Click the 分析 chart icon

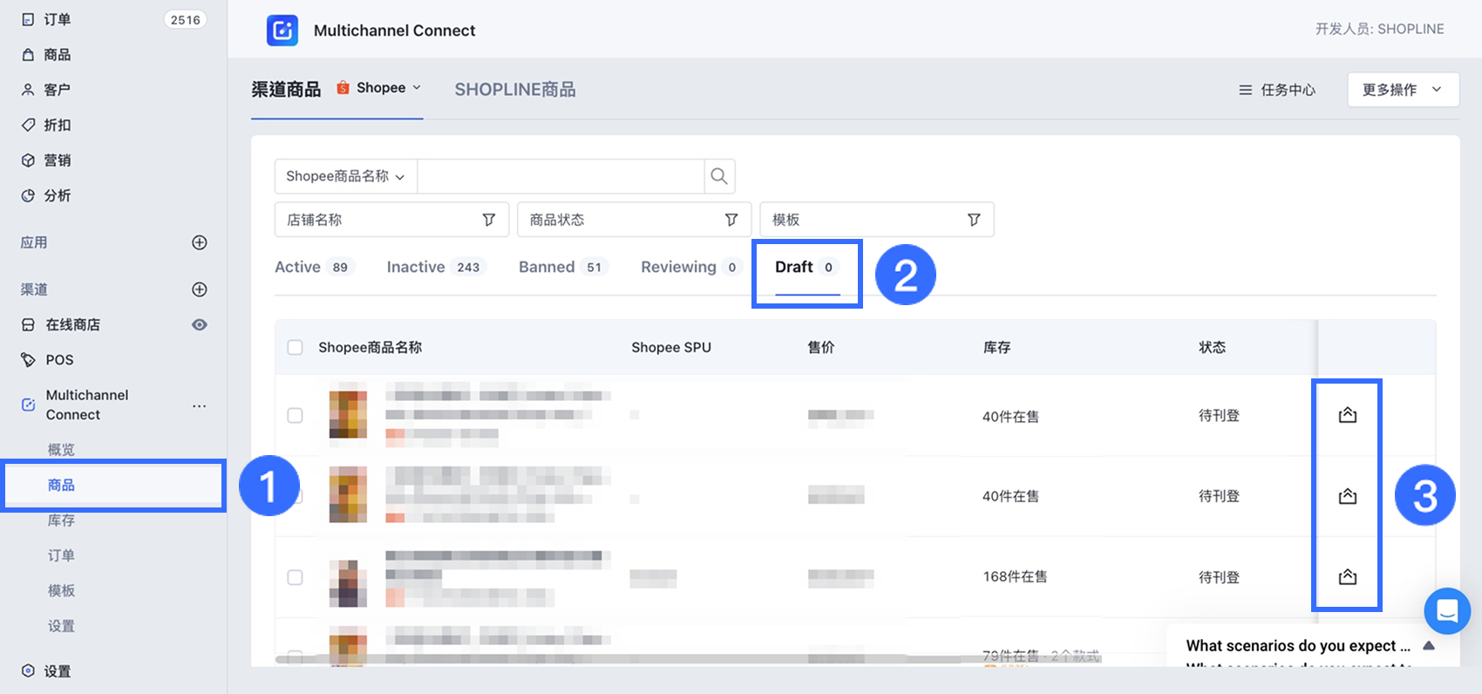(x=28, y=195)
